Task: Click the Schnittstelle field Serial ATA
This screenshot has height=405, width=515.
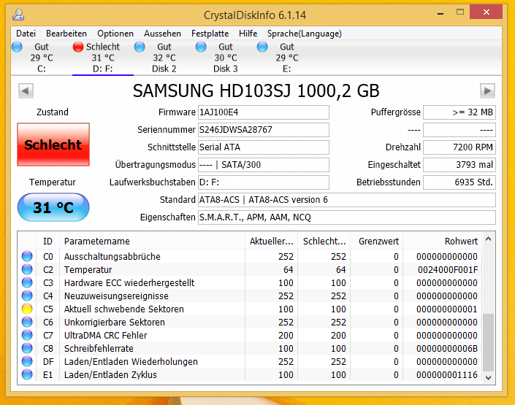Action: tap(264, 147)
